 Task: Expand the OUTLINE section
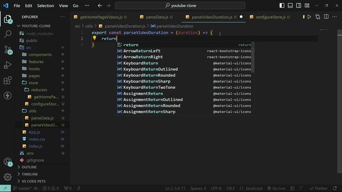point(29,167)
